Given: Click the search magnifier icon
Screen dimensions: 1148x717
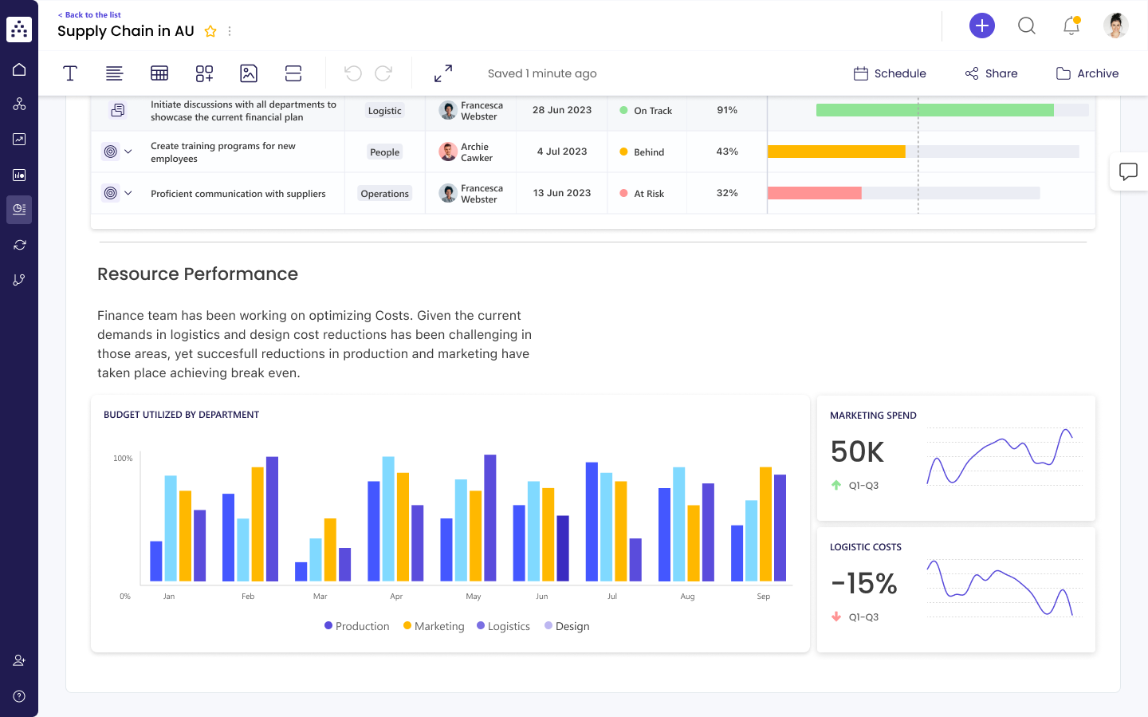Looking at the screenshot, I should tap(1027, 26).
